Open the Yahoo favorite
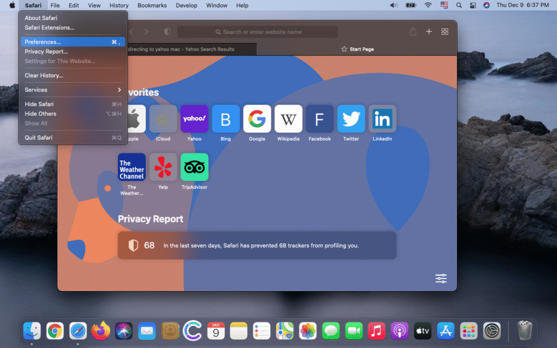The image size is (557, 348). 194,119
